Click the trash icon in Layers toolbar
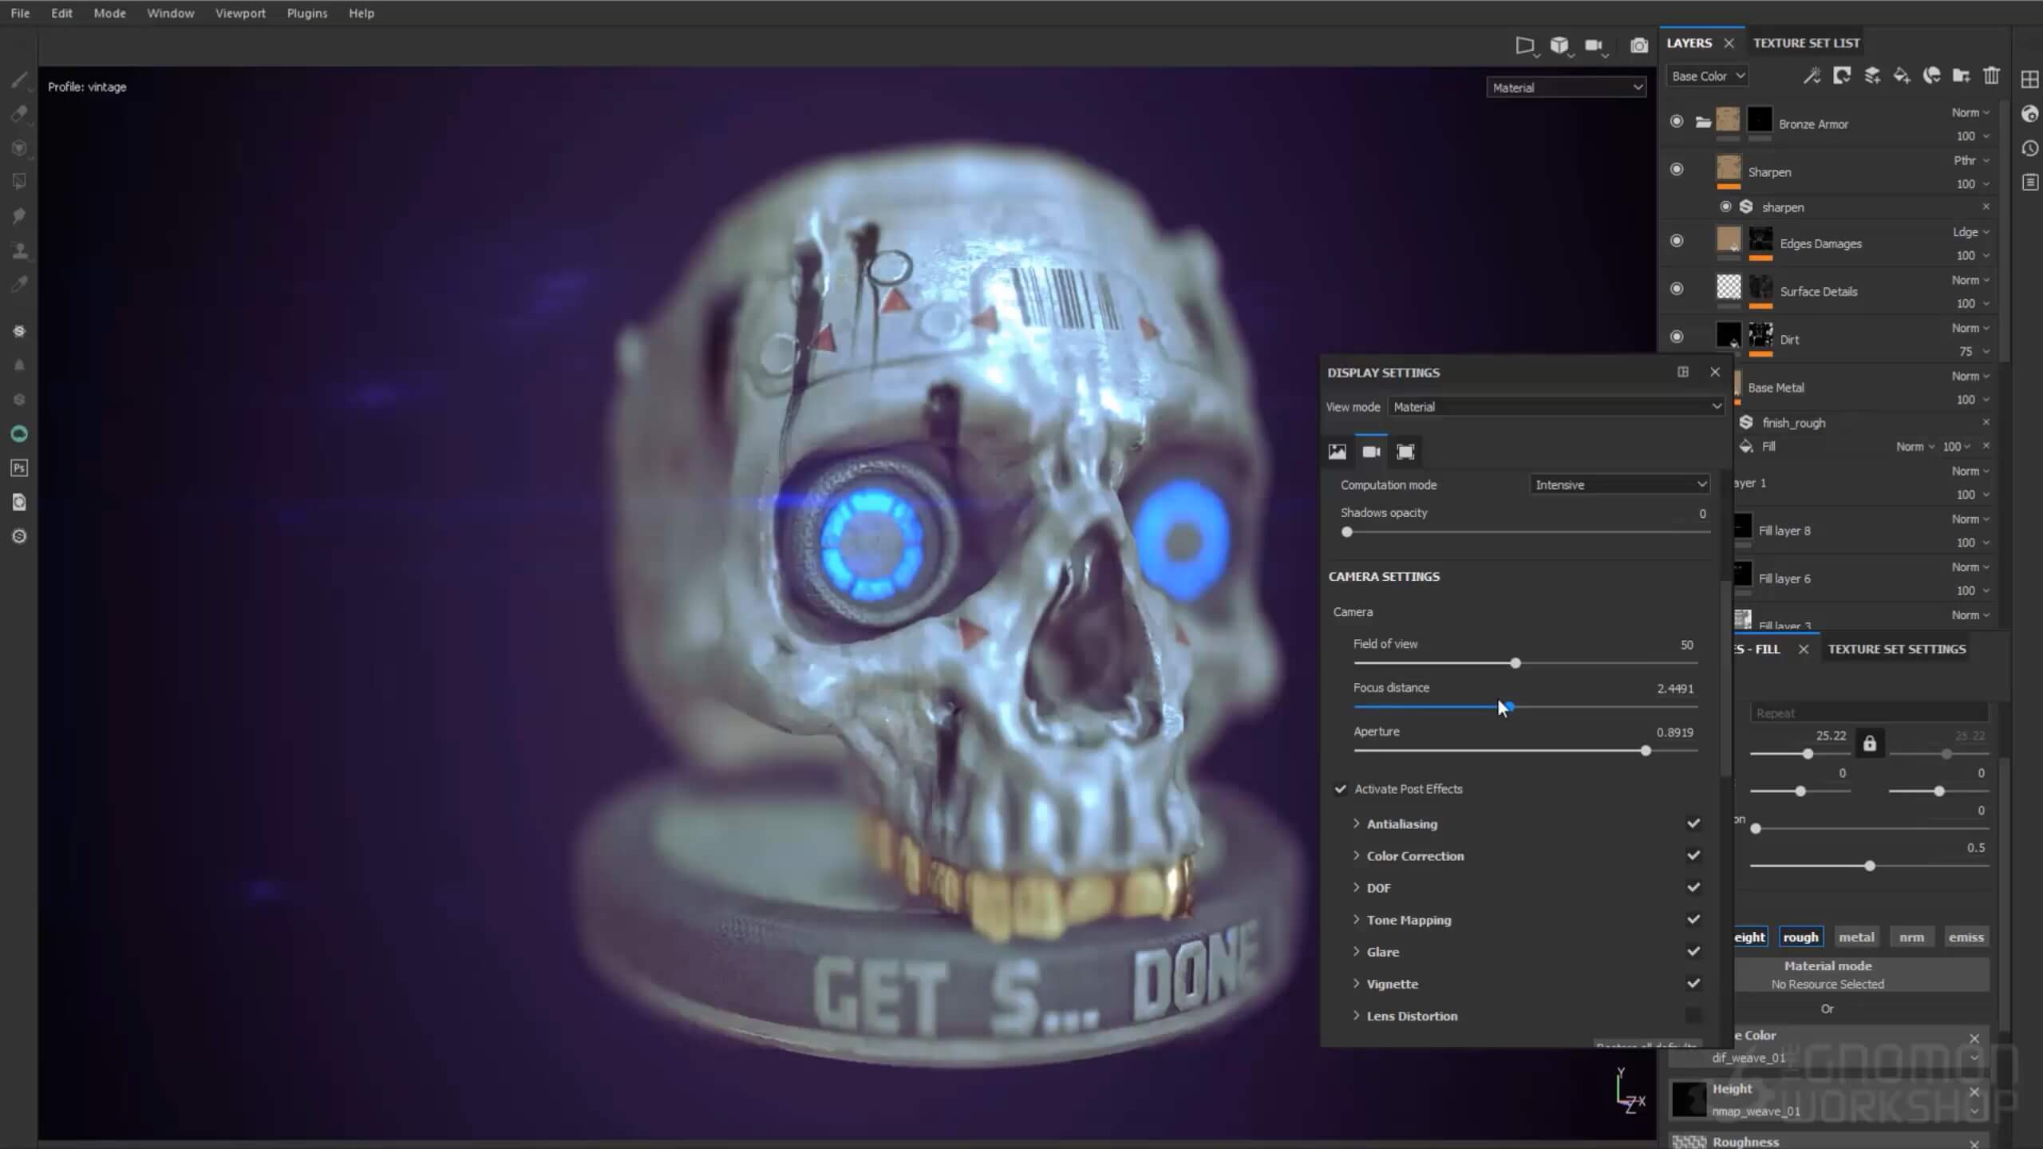Screen dimensions: 2043x1149 (x=1991, y=76)
